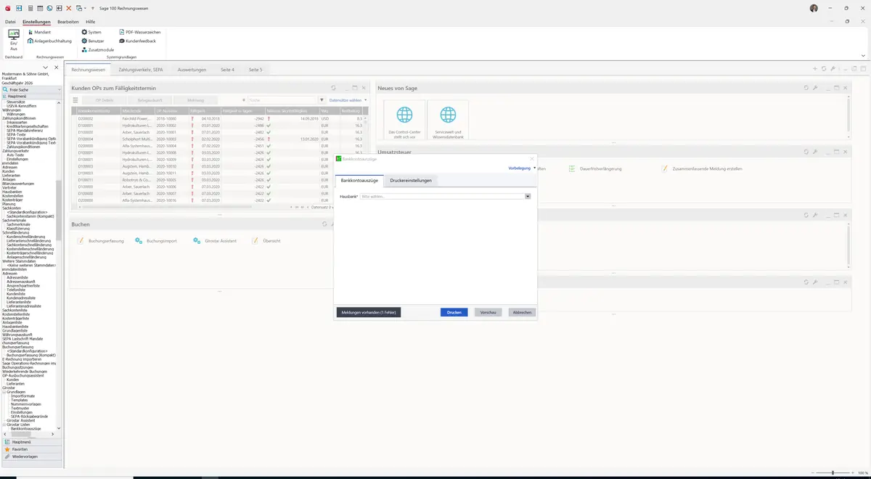Expand the Datensätze wählen dropdown

click(348, 100)
